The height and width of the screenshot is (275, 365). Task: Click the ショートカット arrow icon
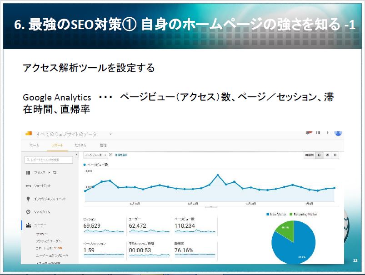(28, 186)
